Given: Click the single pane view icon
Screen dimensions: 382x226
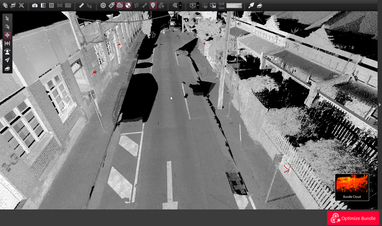Looking at the screenshot, I should pyautogui.click(x=51, y=6).
